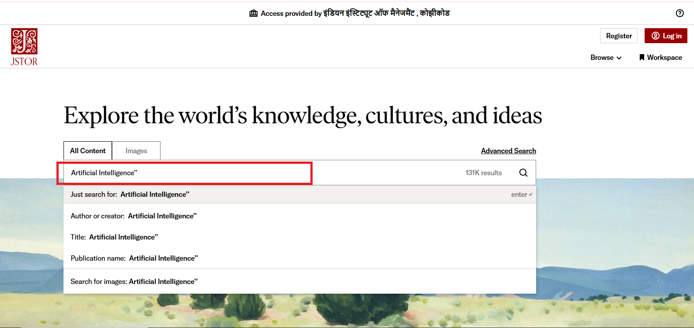Log in using the user icon button
The width and height of the screenshot is (694, 328).
[x=666, y=36]
